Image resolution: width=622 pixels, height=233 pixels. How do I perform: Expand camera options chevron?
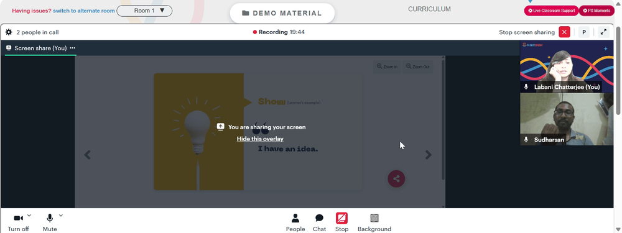coord(29,216)
